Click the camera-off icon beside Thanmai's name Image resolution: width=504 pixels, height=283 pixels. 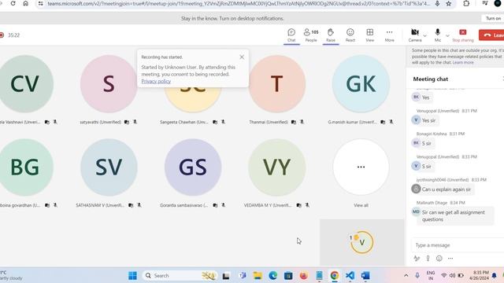294,122
